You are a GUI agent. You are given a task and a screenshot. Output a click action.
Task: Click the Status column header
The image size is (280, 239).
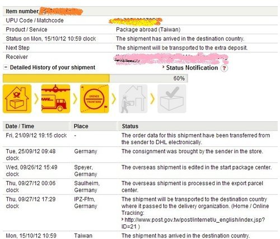click(x=130, y=126)
